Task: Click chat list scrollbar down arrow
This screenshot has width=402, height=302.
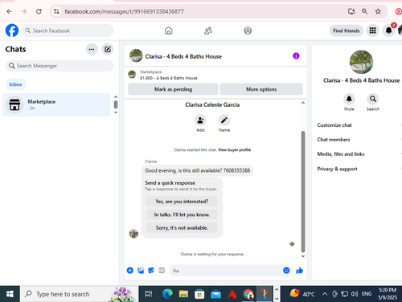Action: 116,112
